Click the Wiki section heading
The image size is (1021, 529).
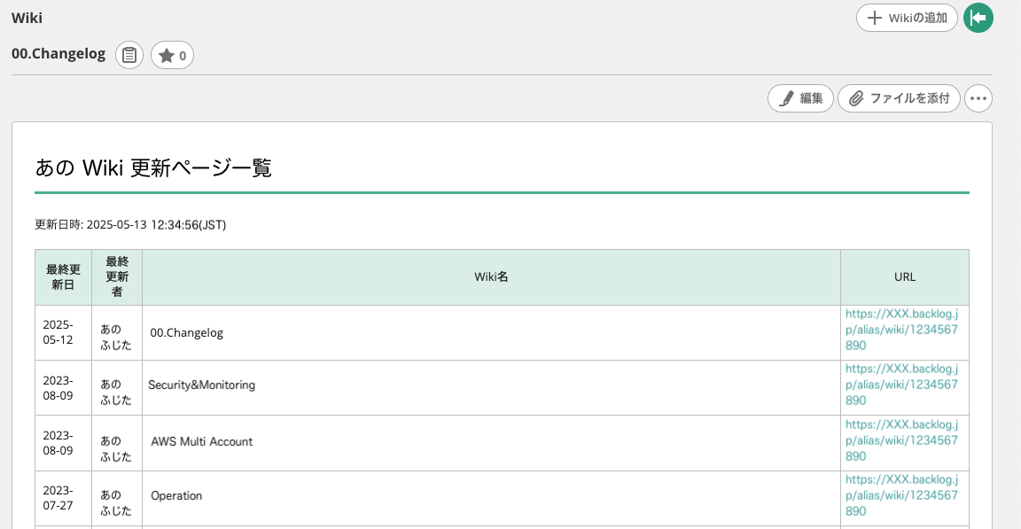click(x=27, y=19)
